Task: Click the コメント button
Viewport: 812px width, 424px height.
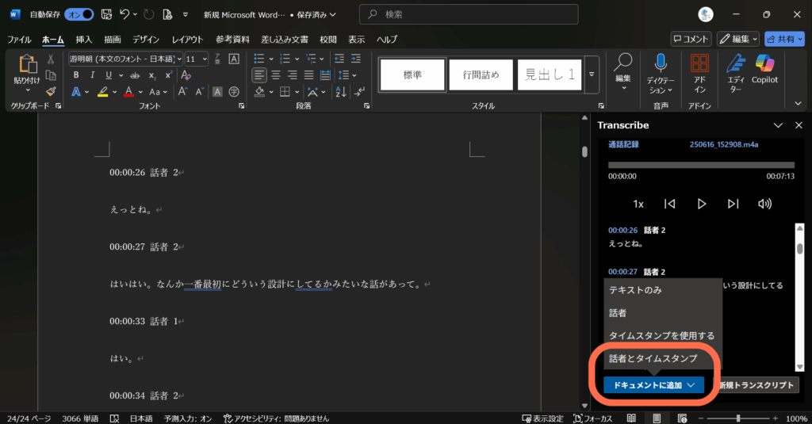Action: [x=691, y=39]
